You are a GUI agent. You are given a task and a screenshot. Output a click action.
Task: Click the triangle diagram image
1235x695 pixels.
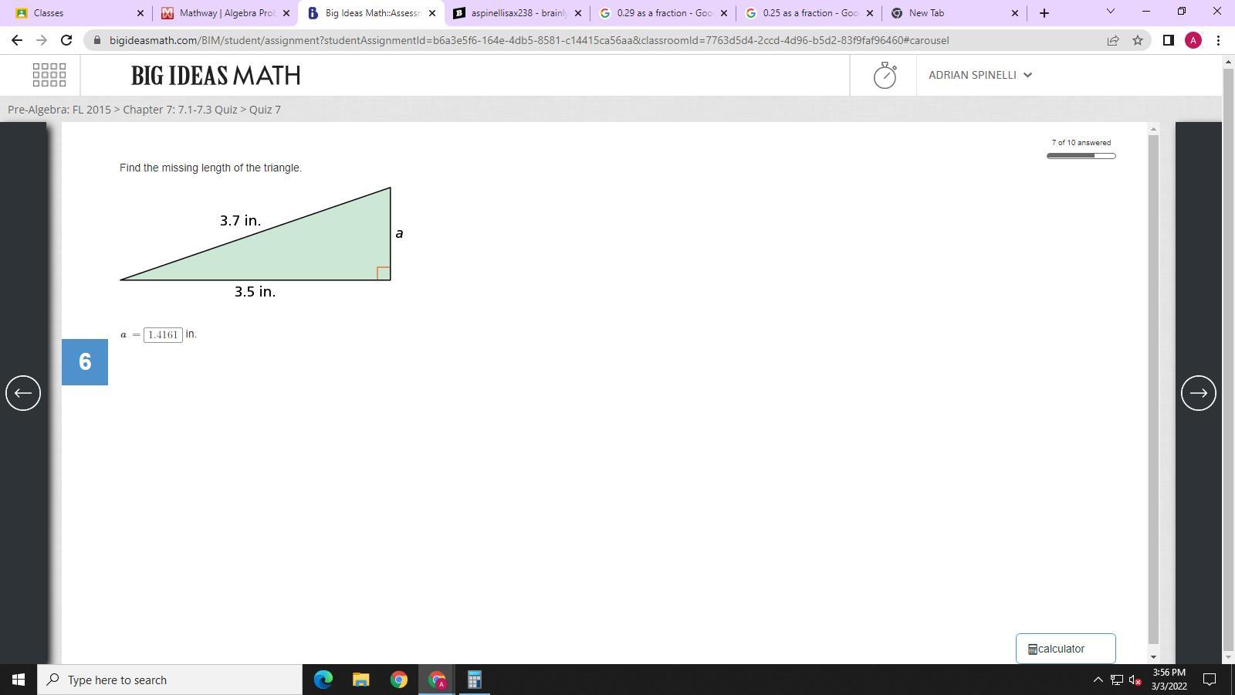tap(262, 242)
